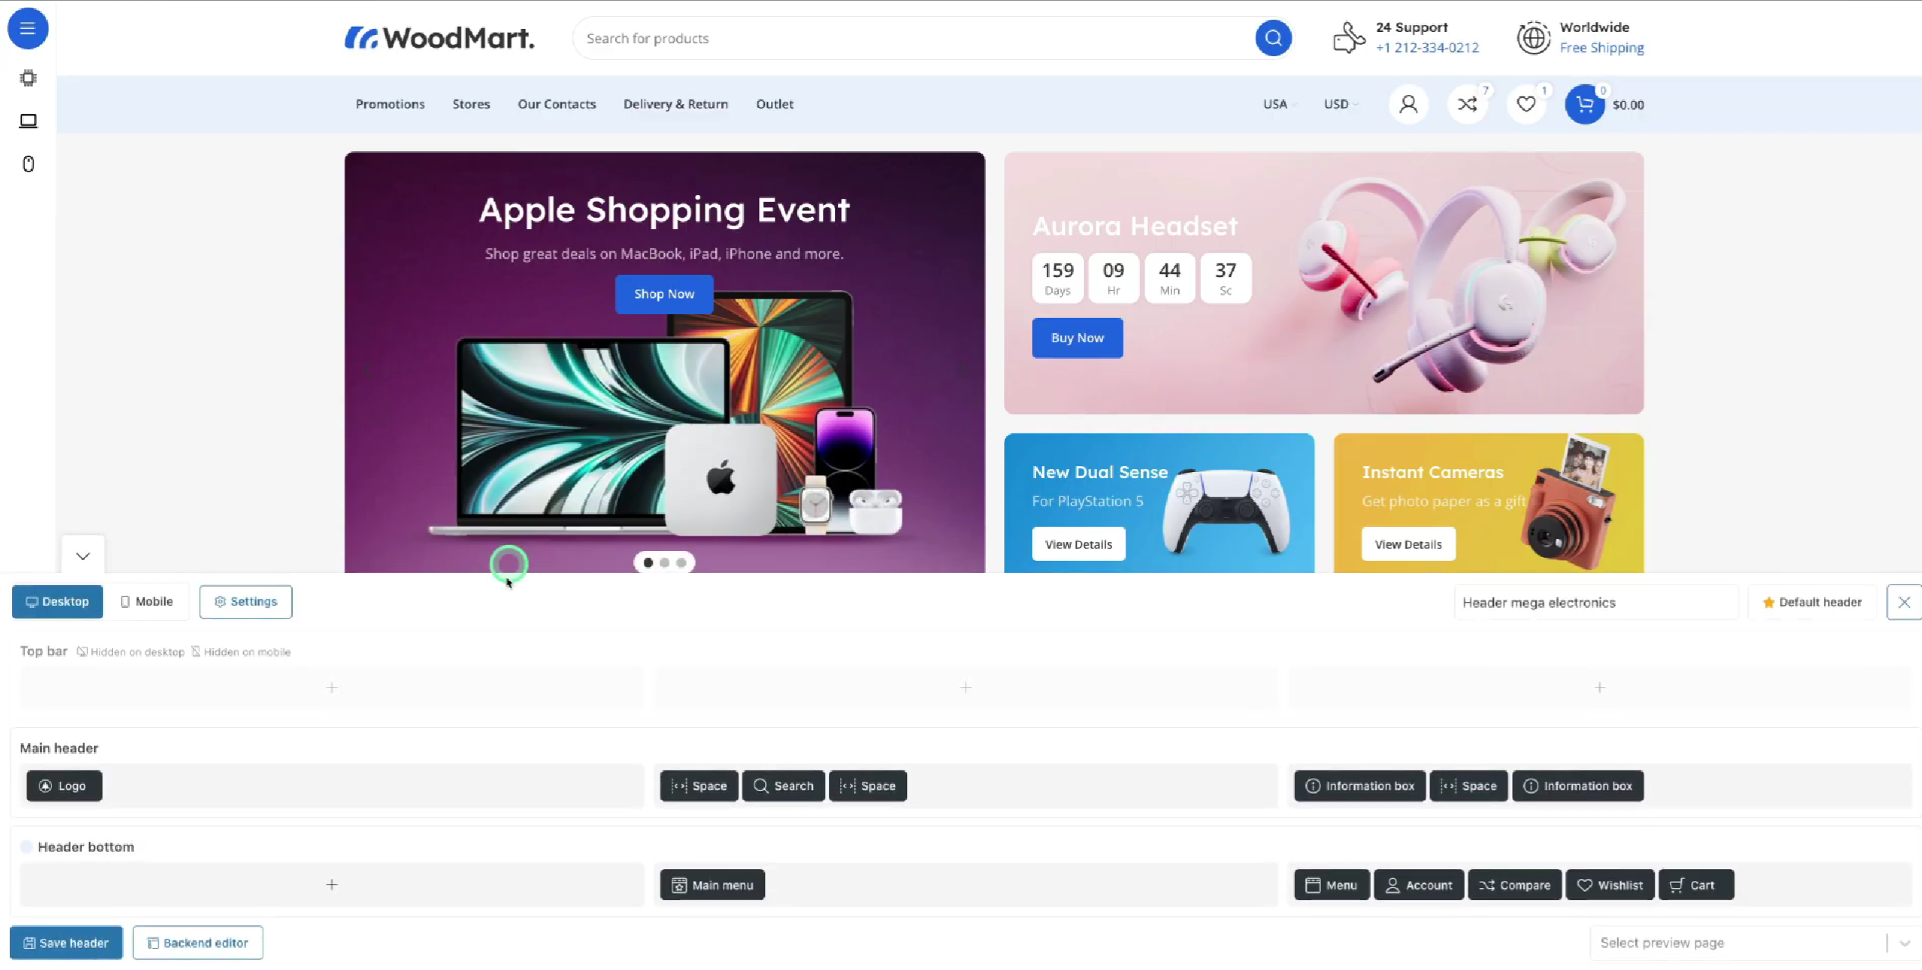Image resolution: width=1922 pixels, height=970 pixels.
Task: Click the Save header button
Action: [66, 942]
